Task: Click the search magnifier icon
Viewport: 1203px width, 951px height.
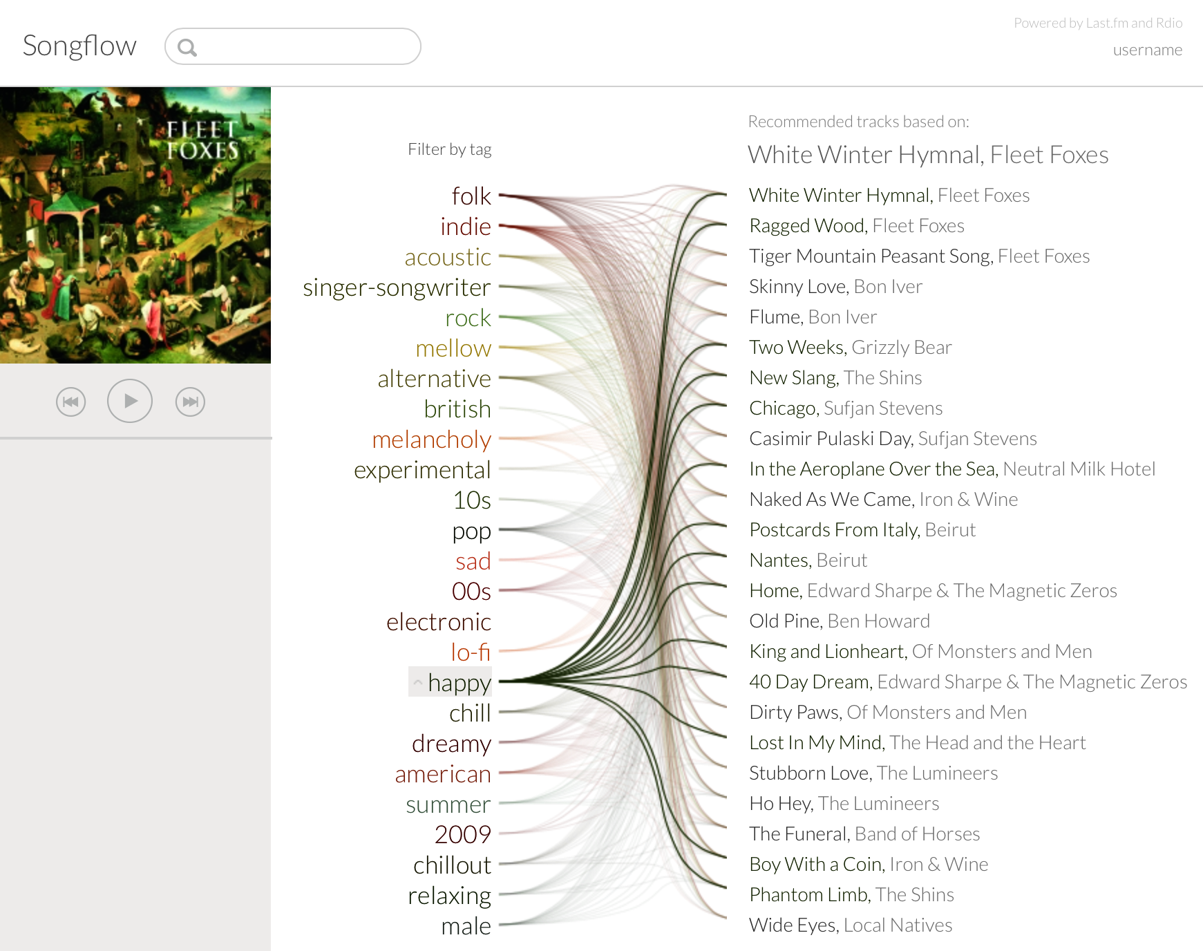Action: coord(187,47)
